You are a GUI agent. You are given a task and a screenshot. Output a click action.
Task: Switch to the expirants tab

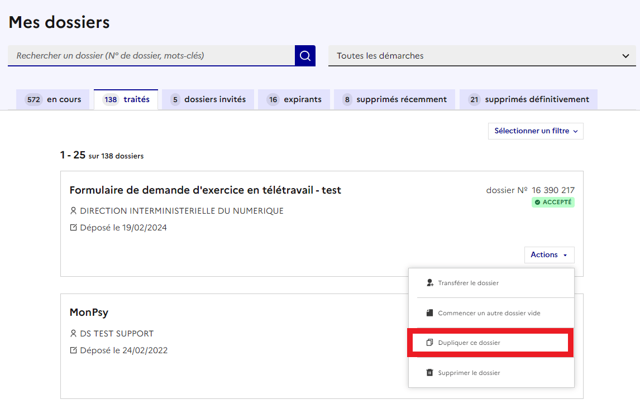tap(295, 100)
